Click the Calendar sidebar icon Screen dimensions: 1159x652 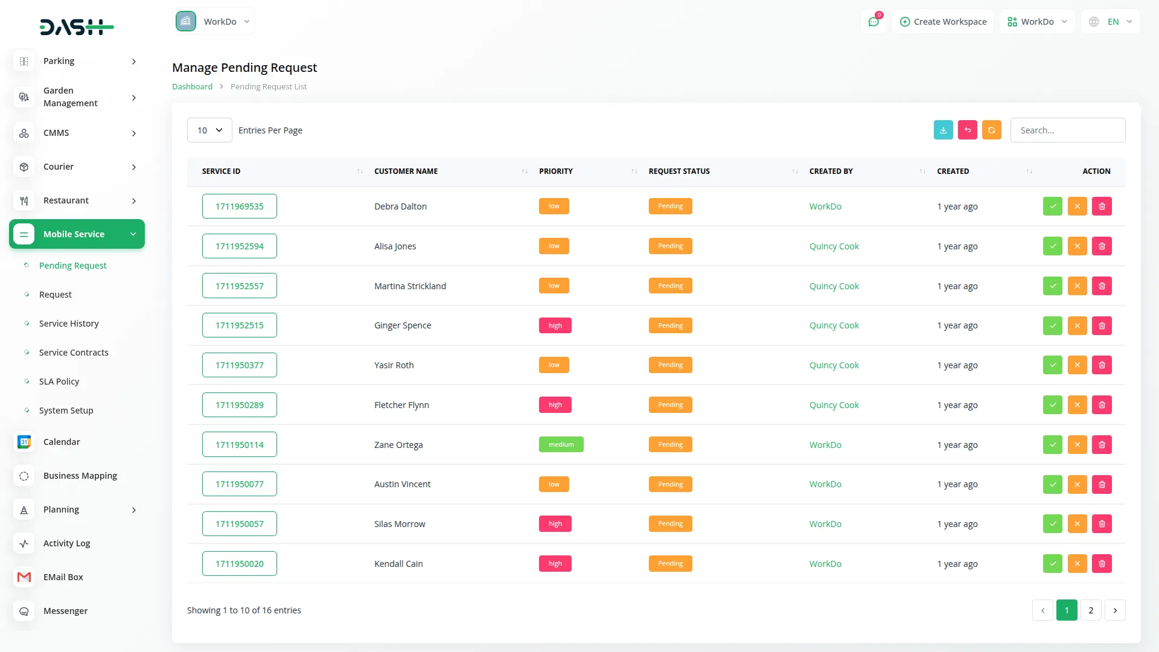click(x=24, y=442)
